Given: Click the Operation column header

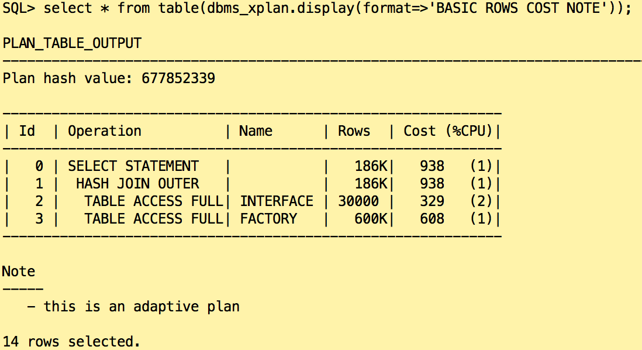Looking at the screenshot, I should click(105, 132).
